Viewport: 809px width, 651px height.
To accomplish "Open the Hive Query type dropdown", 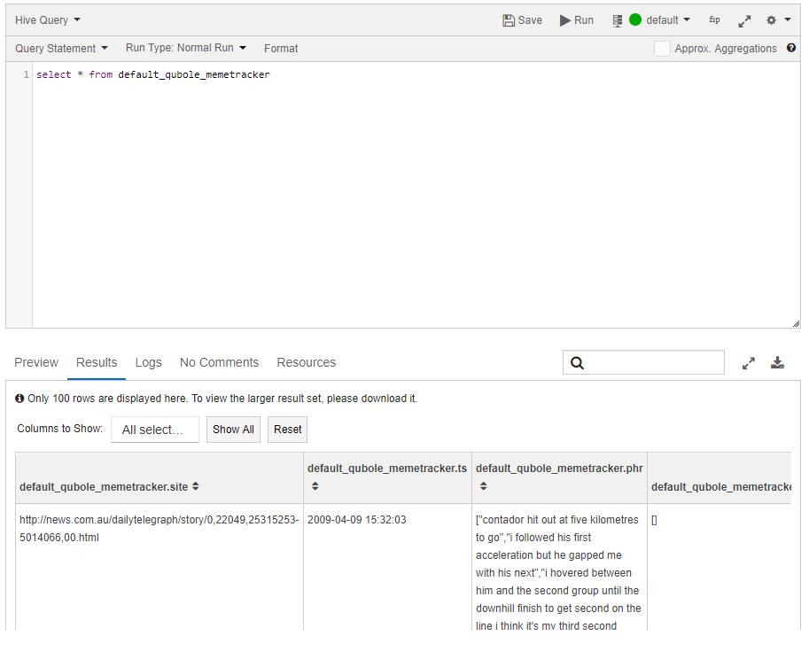I will (x=48, y=20).
